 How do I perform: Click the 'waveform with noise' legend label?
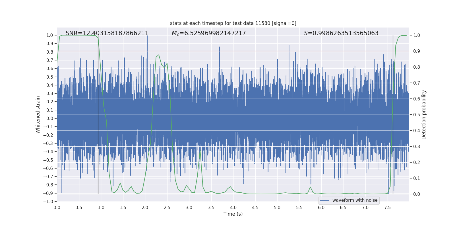coord(355,200)
